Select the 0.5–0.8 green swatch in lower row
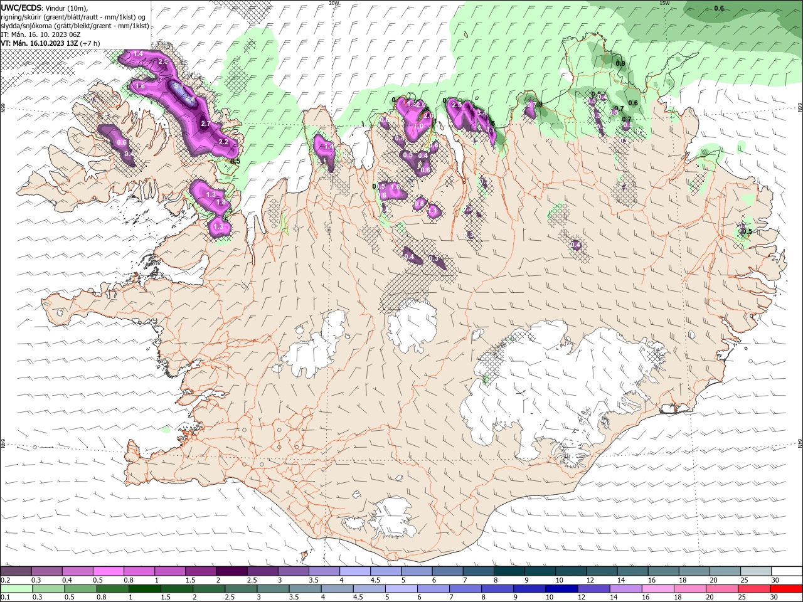Screen dimensions: 803x602 80,589
